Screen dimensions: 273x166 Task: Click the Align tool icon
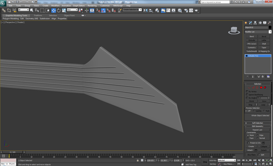coord(151,10)
